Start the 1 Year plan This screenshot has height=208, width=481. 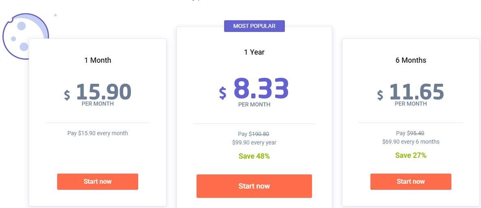pos(254,186)
